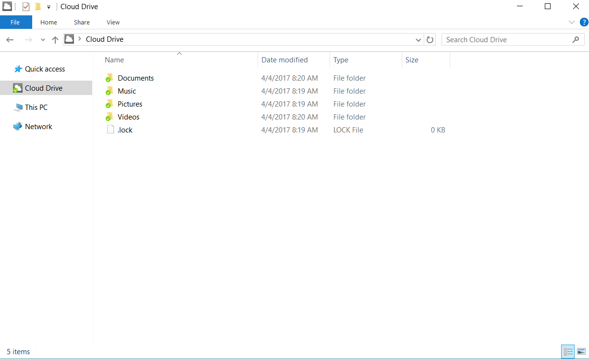Switch to Details view using the status bar toggle

tap(568, 352)
